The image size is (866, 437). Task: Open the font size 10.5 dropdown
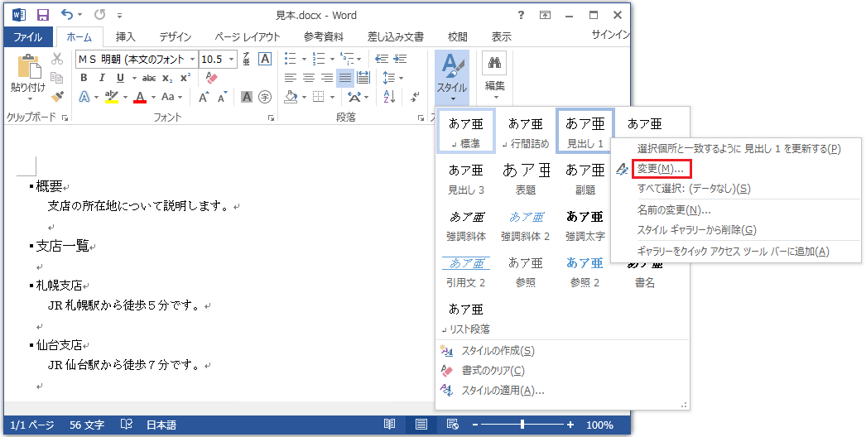233,60
